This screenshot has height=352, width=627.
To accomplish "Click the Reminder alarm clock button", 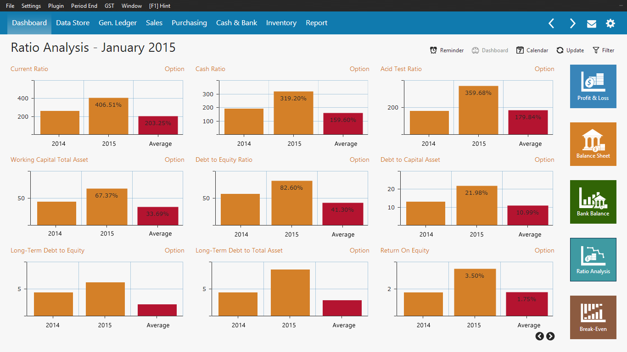I will (447, 50).
